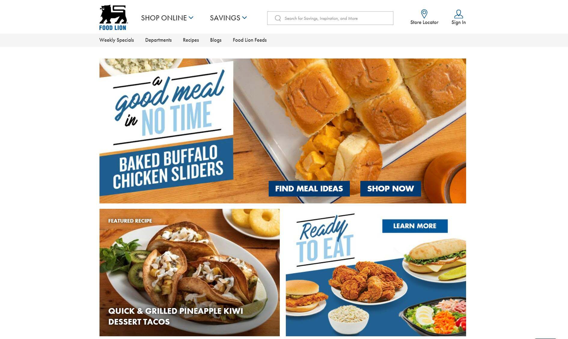Click the Shop Now button
This screenshot has width=568, height=339.
click(x=390, y=188)
